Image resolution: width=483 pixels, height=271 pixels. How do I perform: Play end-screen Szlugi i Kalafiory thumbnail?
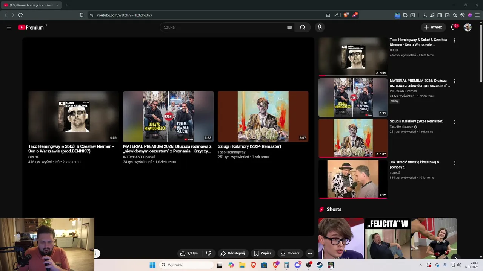pos(263,116)
